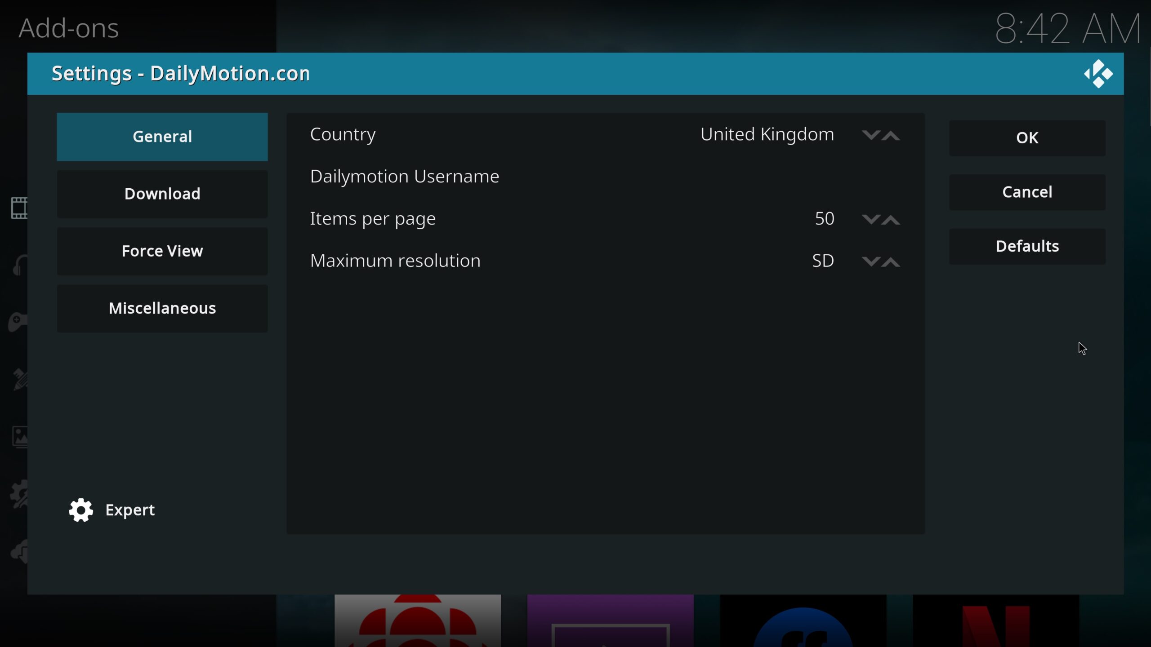Open the Miscellaneous settings tab
1151x647 pixels.
click(x=162, y=308)
